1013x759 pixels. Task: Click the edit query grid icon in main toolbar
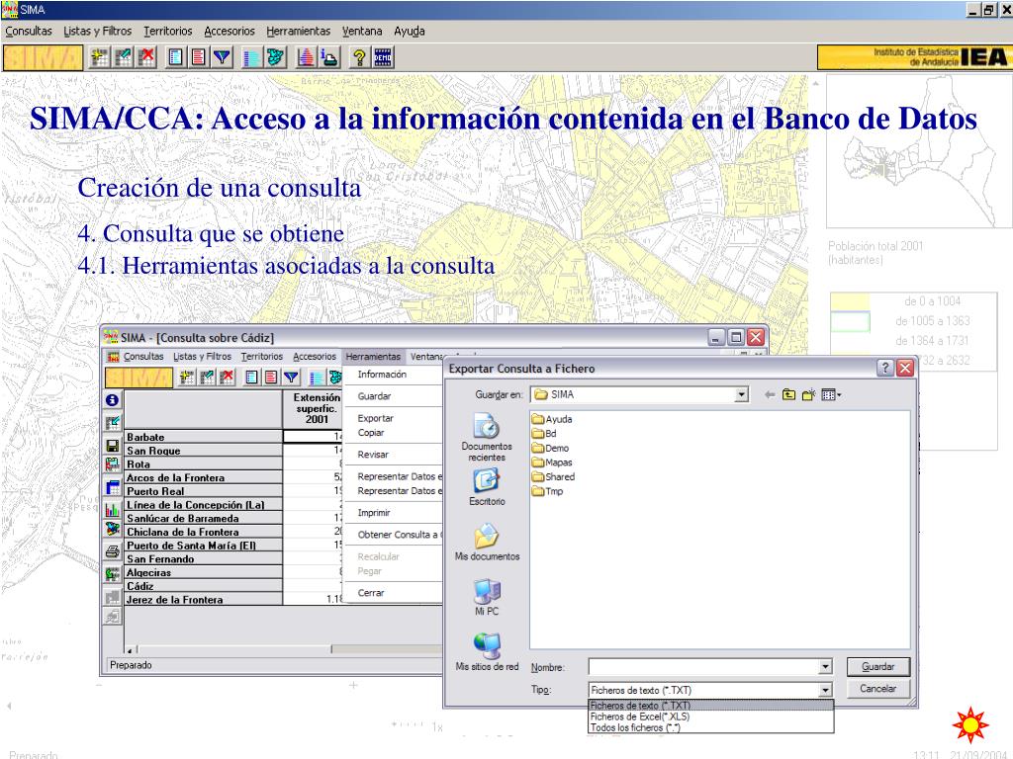coord(123,58)
